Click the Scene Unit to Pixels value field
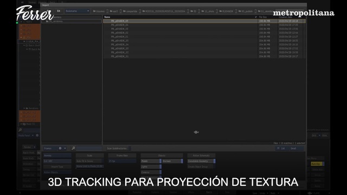347x195 pixels. tap(89, 166)
